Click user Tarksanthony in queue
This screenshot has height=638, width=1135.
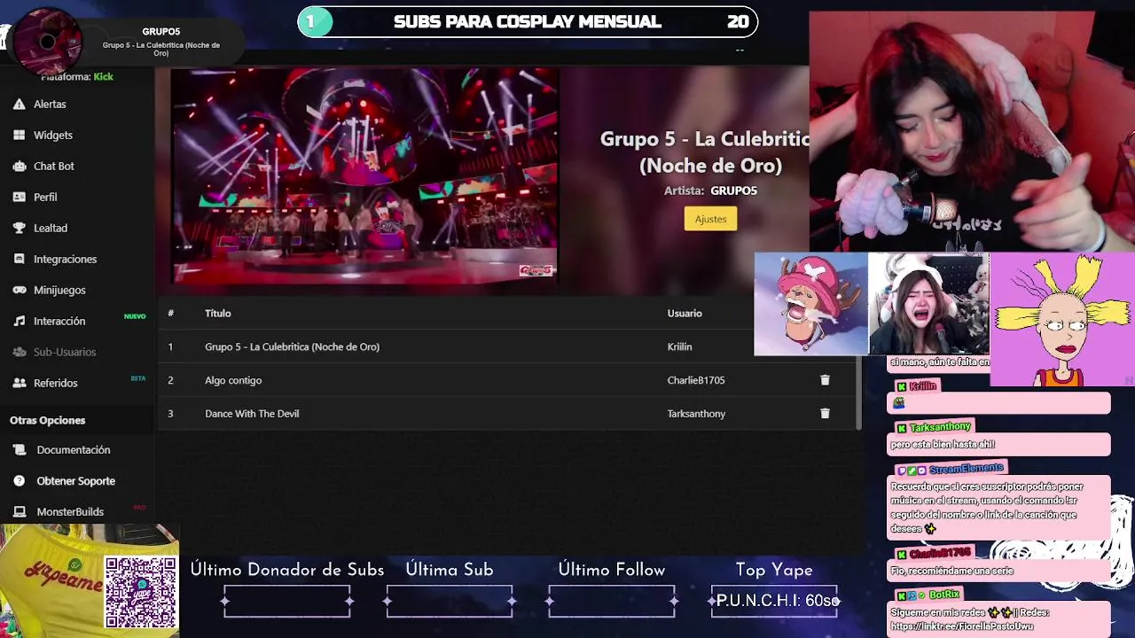coord(696,414)
